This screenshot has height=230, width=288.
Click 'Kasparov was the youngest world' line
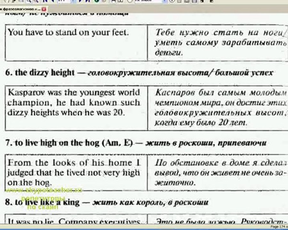tap(74, 92)
